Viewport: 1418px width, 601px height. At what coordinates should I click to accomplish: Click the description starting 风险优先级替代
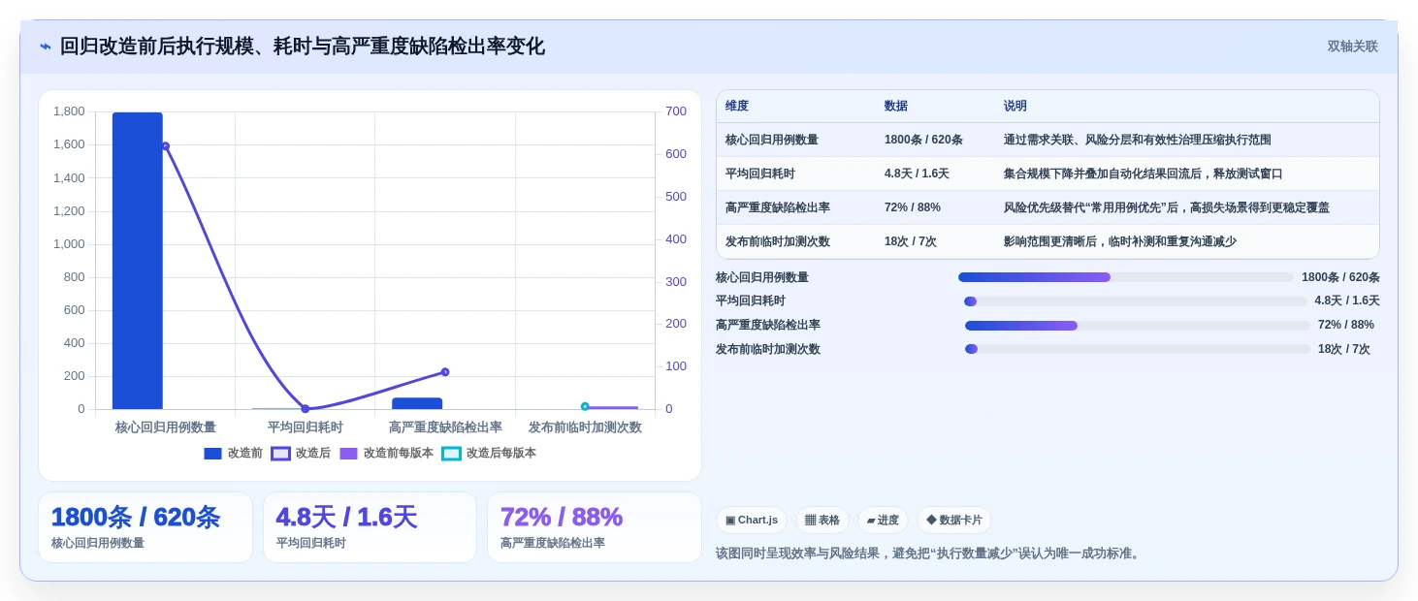tap(1167, 207)
